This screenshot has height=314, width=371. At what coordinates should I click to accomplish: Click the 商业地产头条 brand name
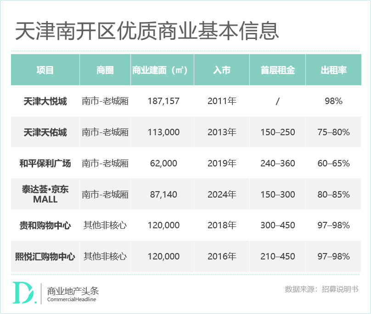point(73,291)
